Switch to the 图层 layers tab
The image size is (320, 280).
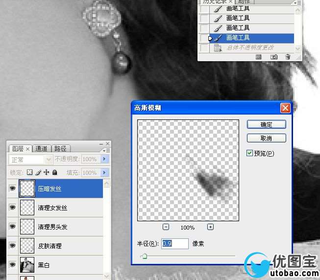point(18,148)
